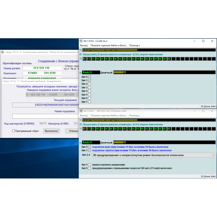The width and height of the screenshot is (217, 217).
Task: Enable правостороннее управление (Бит 5) checkbox
Action: [x=90, y=165]
